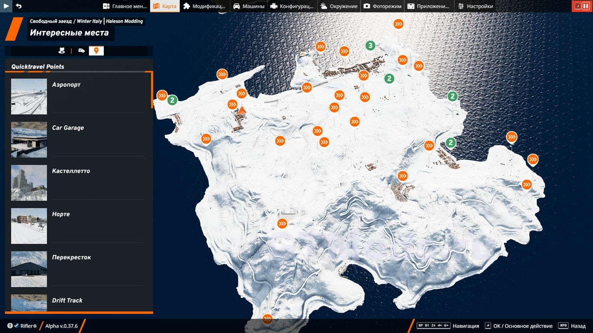Open the Настройки settings menu

[475, 6]
